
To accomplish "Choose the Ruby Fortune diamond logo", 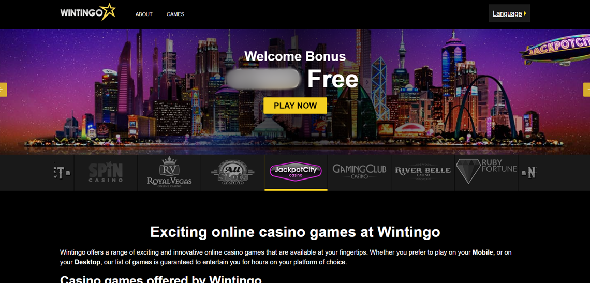I will pos(486,171).
